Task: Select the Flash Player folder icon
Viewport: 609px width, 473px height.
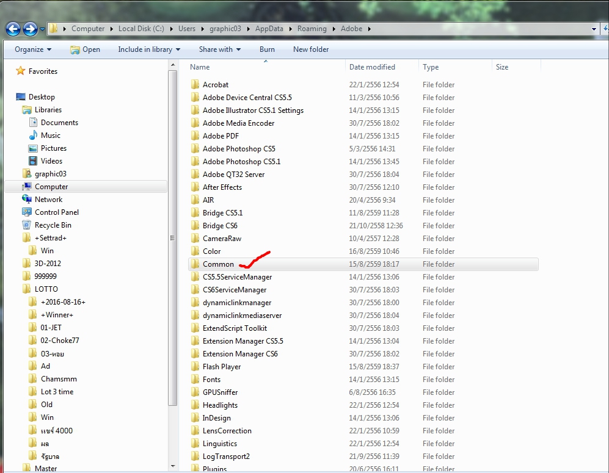Action: [x=195, y=366]
